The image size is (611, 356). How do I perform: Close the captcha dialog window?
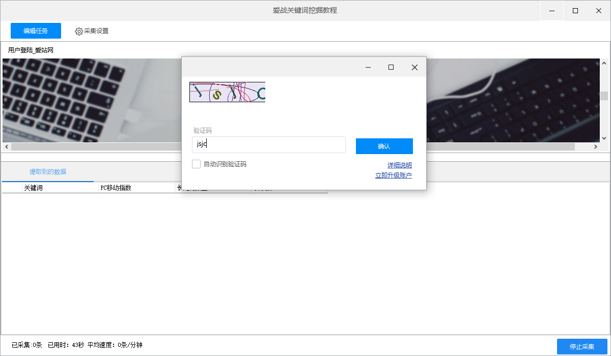pyautogui.click(x=414, y=67)
